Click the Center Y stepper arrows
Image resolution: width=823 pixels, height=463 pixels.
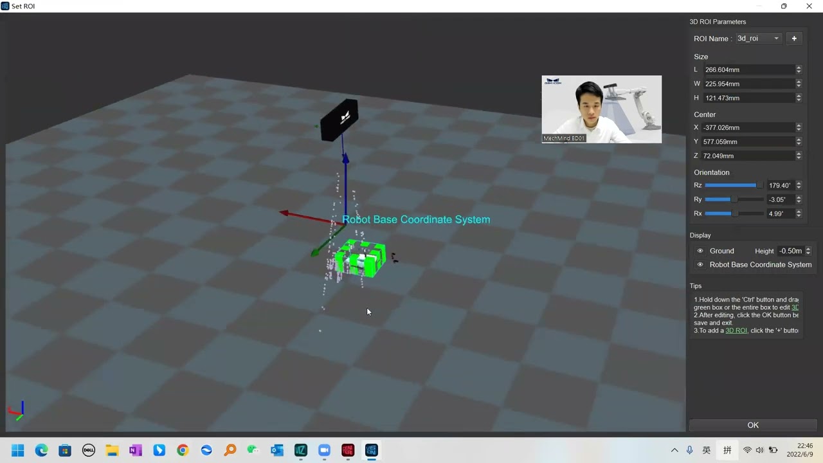[x=799, y=141]
